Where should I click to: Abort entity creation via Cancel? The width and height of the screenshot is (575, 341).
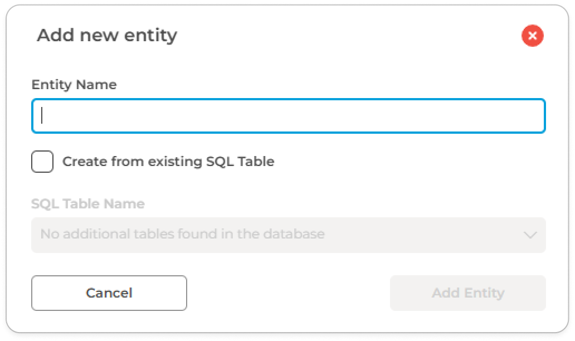pyautogui.click(x=109, y=293)
